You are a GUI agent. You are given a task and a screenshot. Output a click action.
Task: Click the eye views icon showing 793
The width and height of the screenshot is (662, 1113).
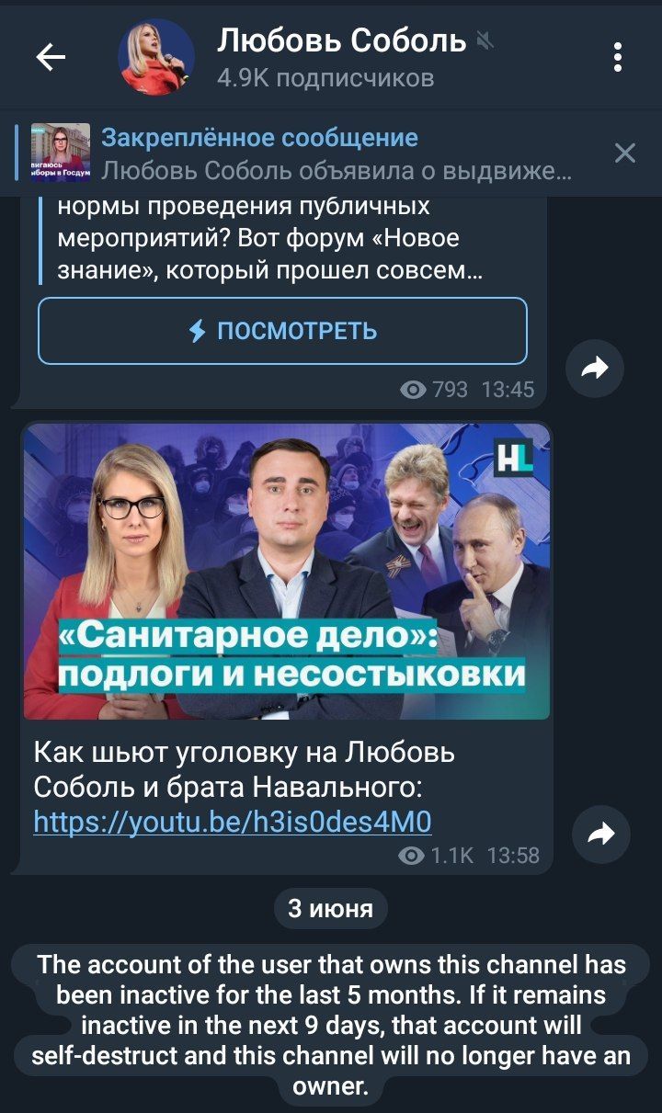coord(414,390)
